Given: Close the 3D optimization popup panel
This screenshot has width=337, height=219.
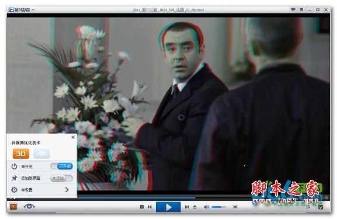Looking at the screenshot, I should coord(73,137).
